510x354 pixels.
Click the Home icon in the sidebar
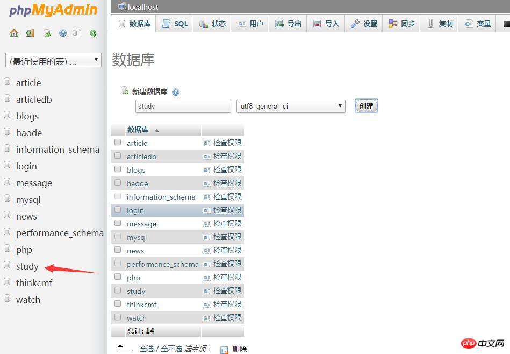coord(14,33)
